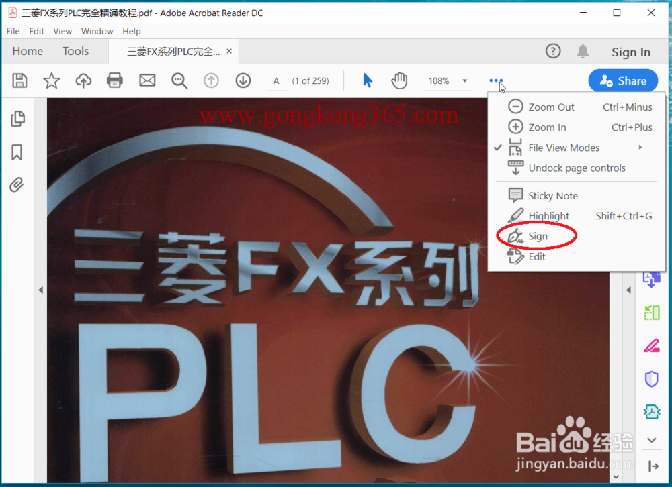
Task: Open the View menu
Action: tap(62, 31)
